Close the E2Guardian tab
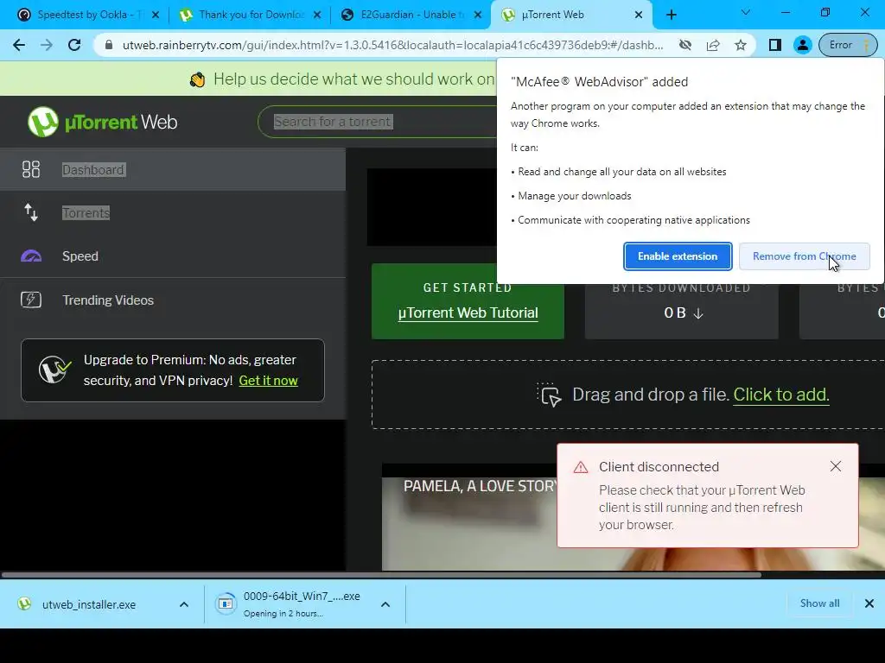Image resolution: width=885 pixels, height=663 pixels. [x=478, y=15]
